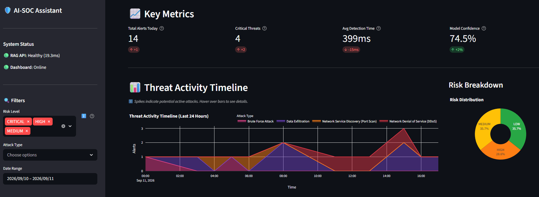Image resolution: width=539 pixels, height=197 pixels.
Task: Click the green RAG API status indicator
Action: click(6, 55)
